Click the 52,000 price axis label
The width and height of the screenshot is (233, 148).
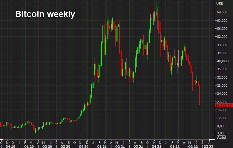click(x=222, y=37)
